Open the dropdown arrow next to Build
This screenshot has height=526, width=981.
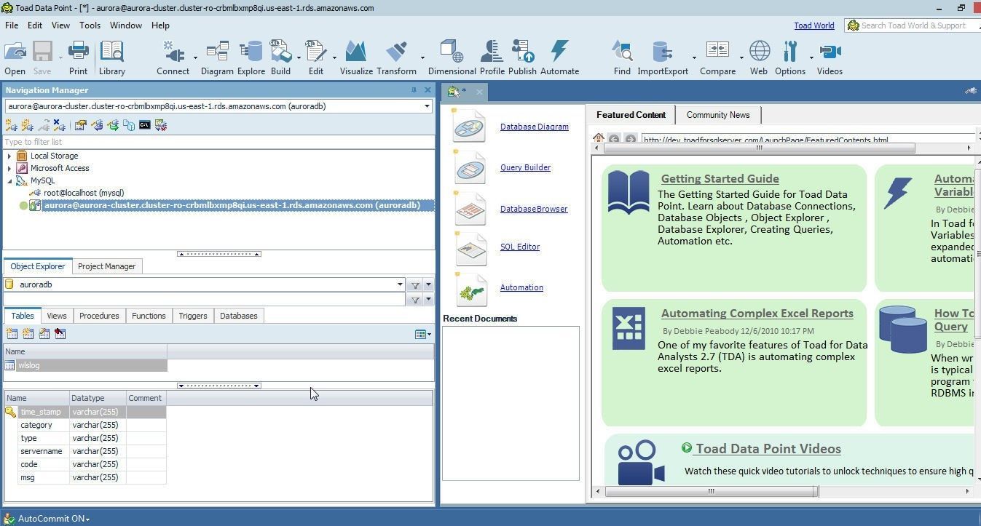point(299,57)
